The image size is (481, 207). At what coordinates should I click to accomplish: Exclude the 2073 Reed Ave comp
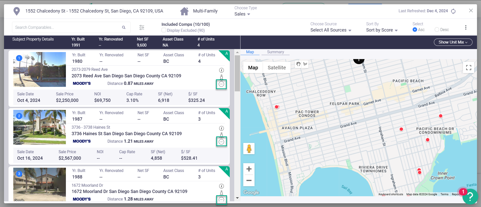pos(221,84)
